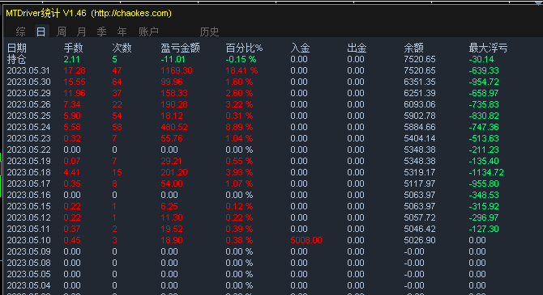Click the 百分比% column header

244,48
